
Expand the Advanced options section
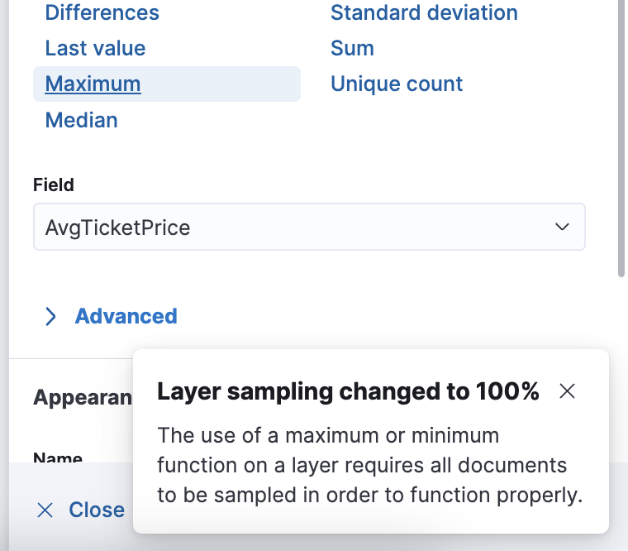point(126,316)
